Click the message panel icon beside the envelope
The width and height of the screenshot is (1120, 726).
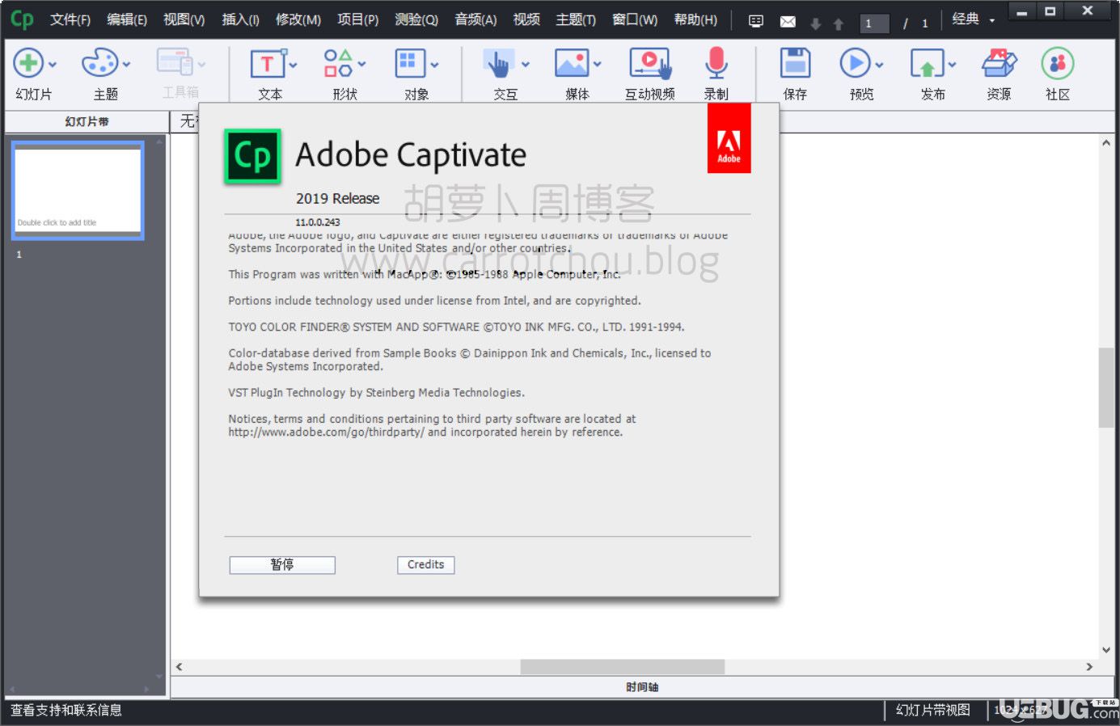(756, 22)
